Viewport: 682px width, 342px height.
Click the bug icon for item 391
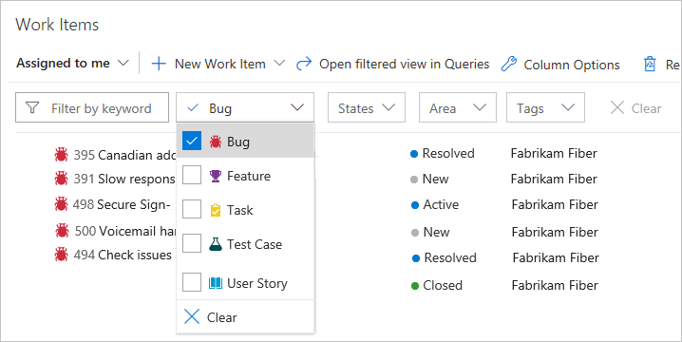click(62, 179)
